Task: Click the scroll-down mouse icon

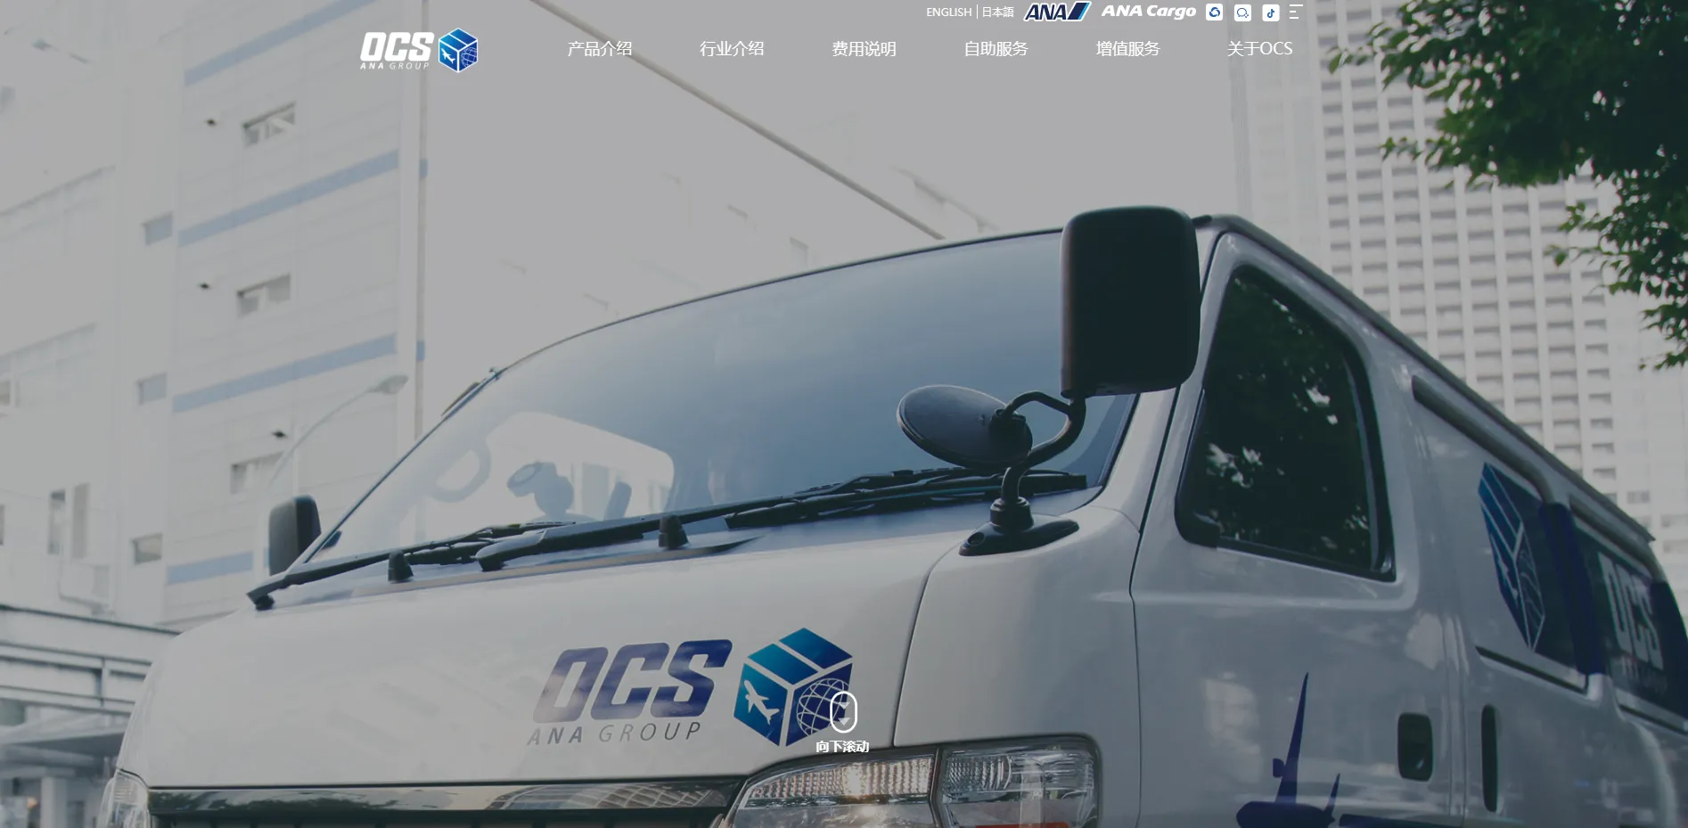Action: [x=843, y=712]
